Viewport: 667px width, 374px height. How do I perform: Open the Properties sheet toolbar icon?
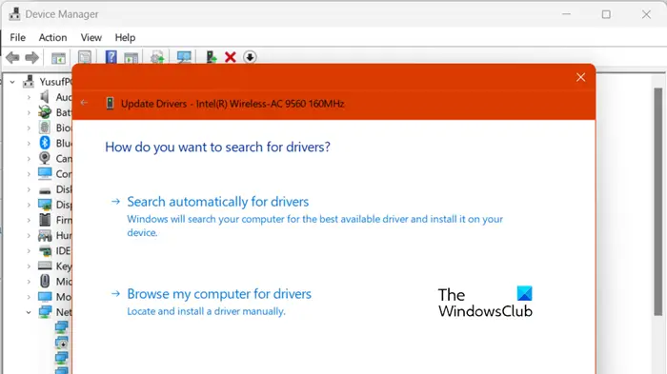pyautogui.click(x=85, y=57)
